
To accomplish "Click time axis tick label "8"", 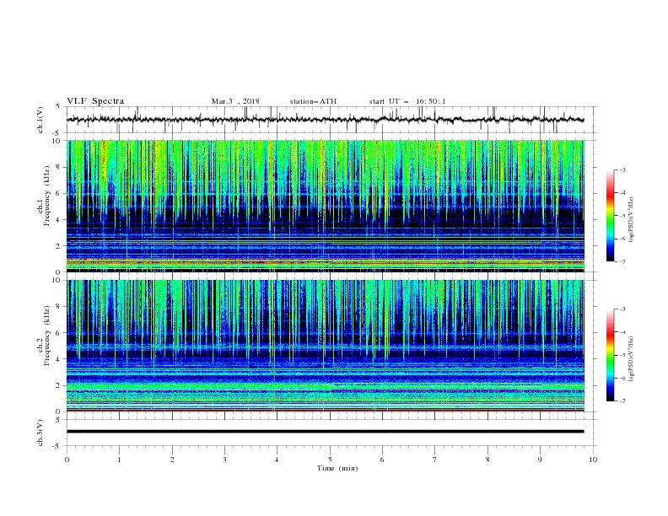I will [x=488, y=460].
